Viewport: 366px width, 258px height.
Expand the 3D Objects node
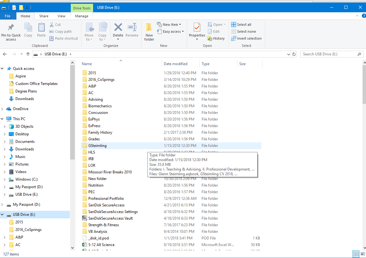(x=5, y=126)
